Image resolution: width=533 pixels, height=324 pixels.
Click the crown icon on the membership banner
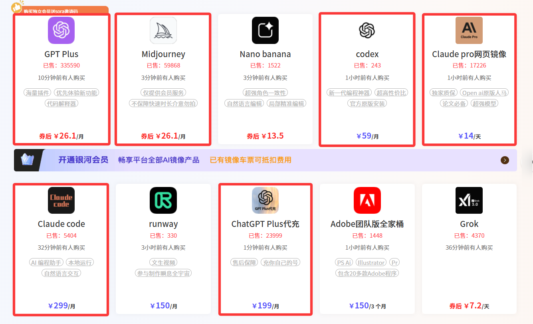click(28, 160)
